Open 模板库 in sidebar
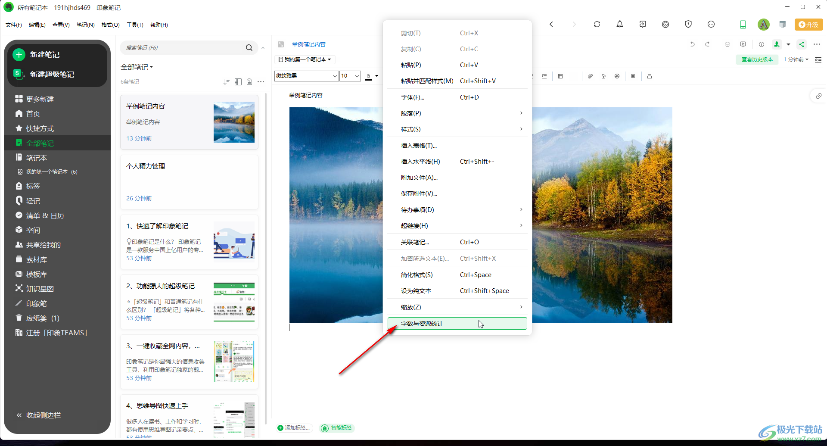827x446 pixels. tap(31, 274)
